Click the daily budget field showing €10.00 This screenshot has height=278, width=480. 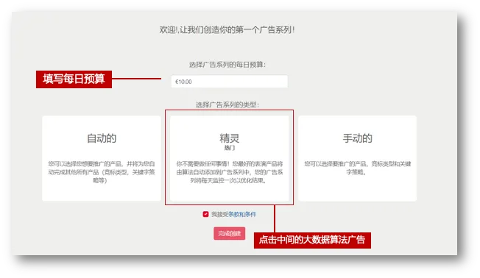[x=229, y=82]
